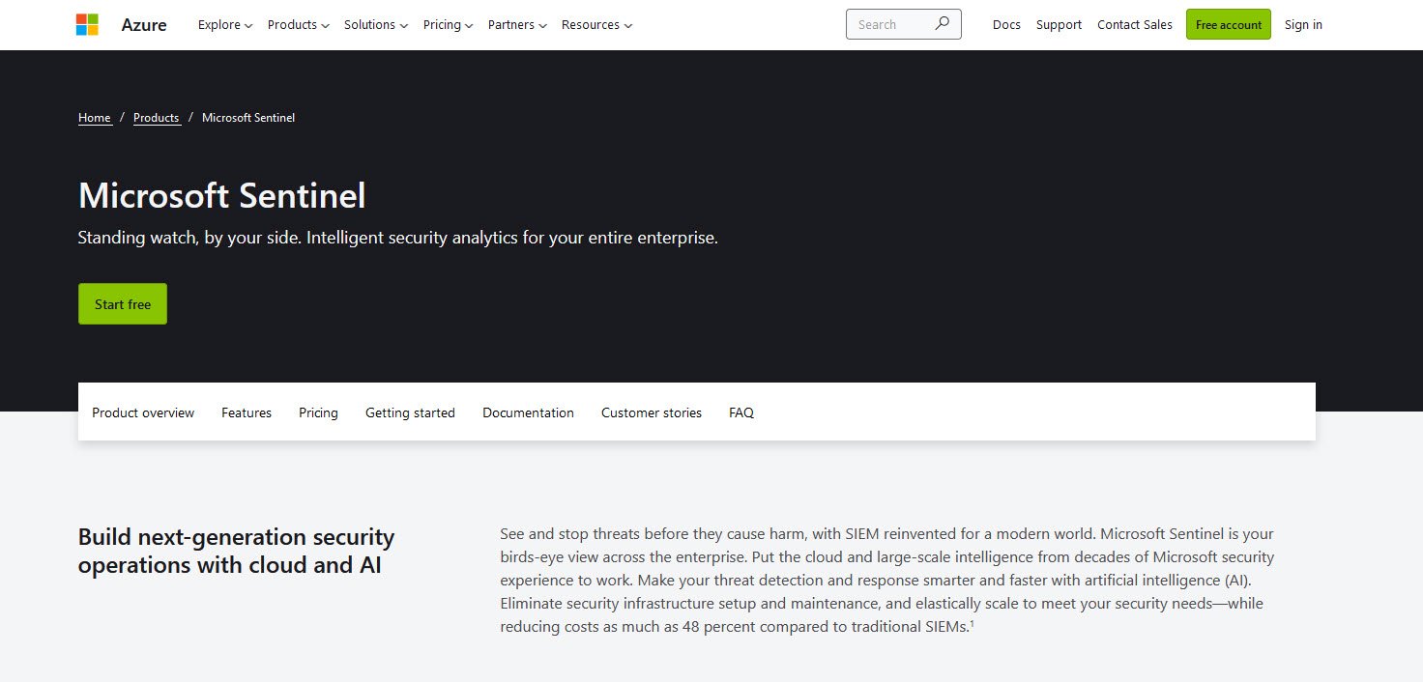Click the 'Standing watch, by your side' tagline

(x=398, y=238)
